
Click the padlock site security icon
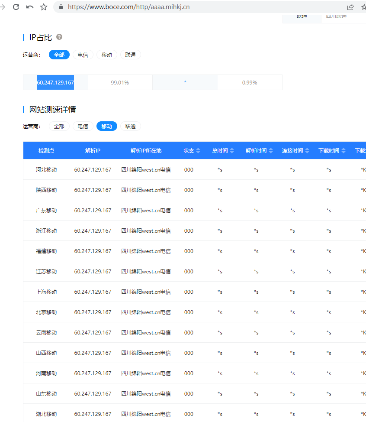pos(61,7)
